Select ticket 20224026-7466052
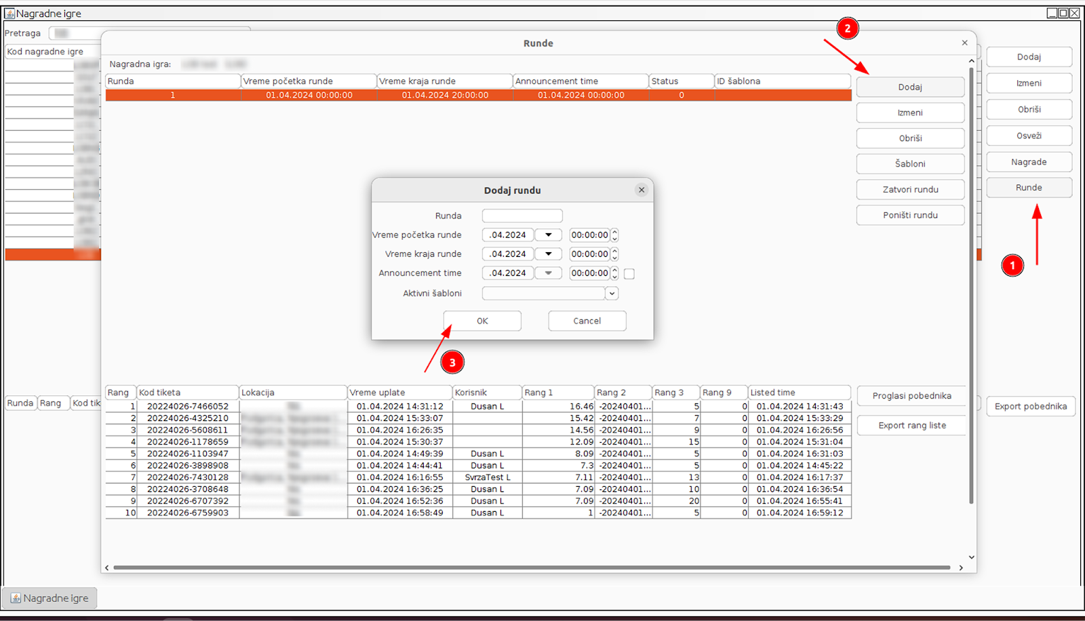 [x=188, y=406]
